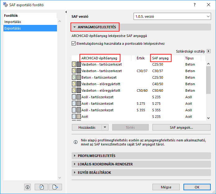Click Érték cell C30/37

142,71
